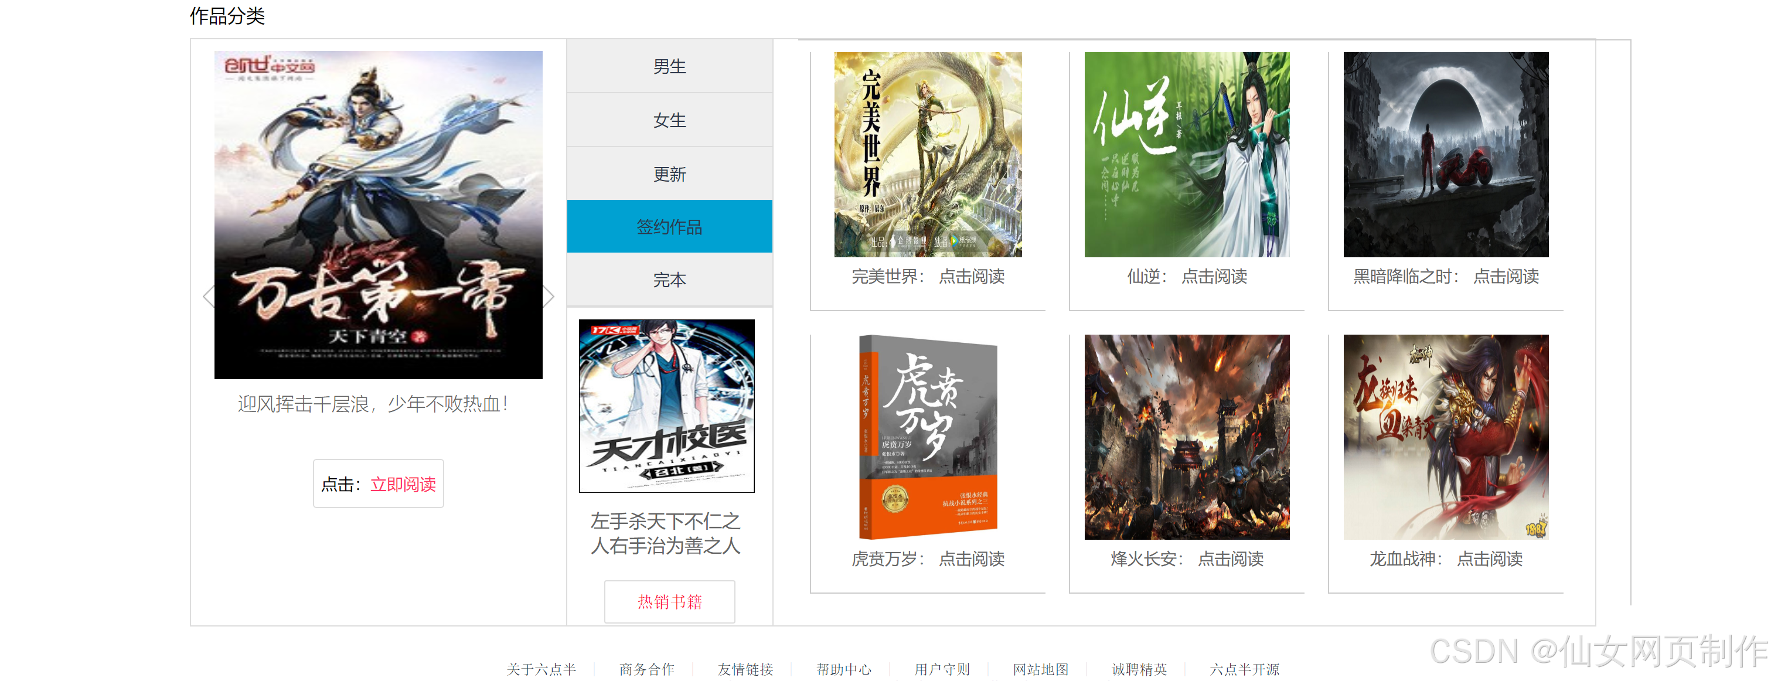Image resolution: width=1771 pixels, height=681 pixels.
Task: Open the 天才校医 book cover
Action: 666,406
